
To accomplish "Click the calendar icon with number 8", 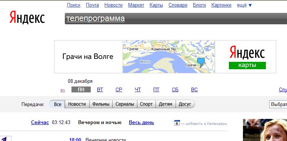I will (x=177, y=123).
